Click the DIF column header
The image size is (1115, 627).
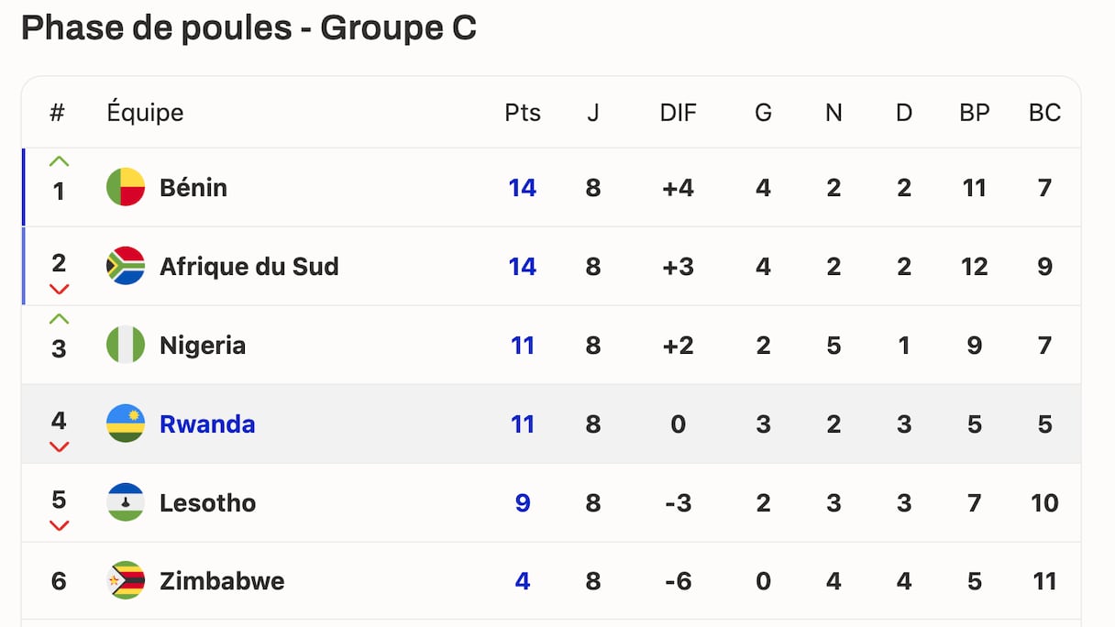tap(678, 113)
